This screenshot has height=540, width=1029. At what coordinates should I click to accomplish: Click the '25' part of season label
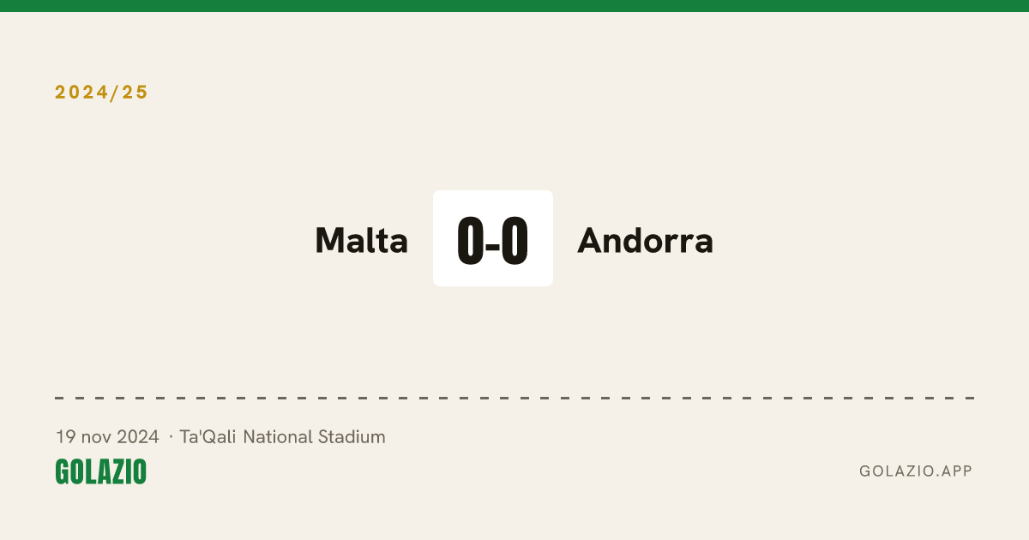(x=136, y=93)
